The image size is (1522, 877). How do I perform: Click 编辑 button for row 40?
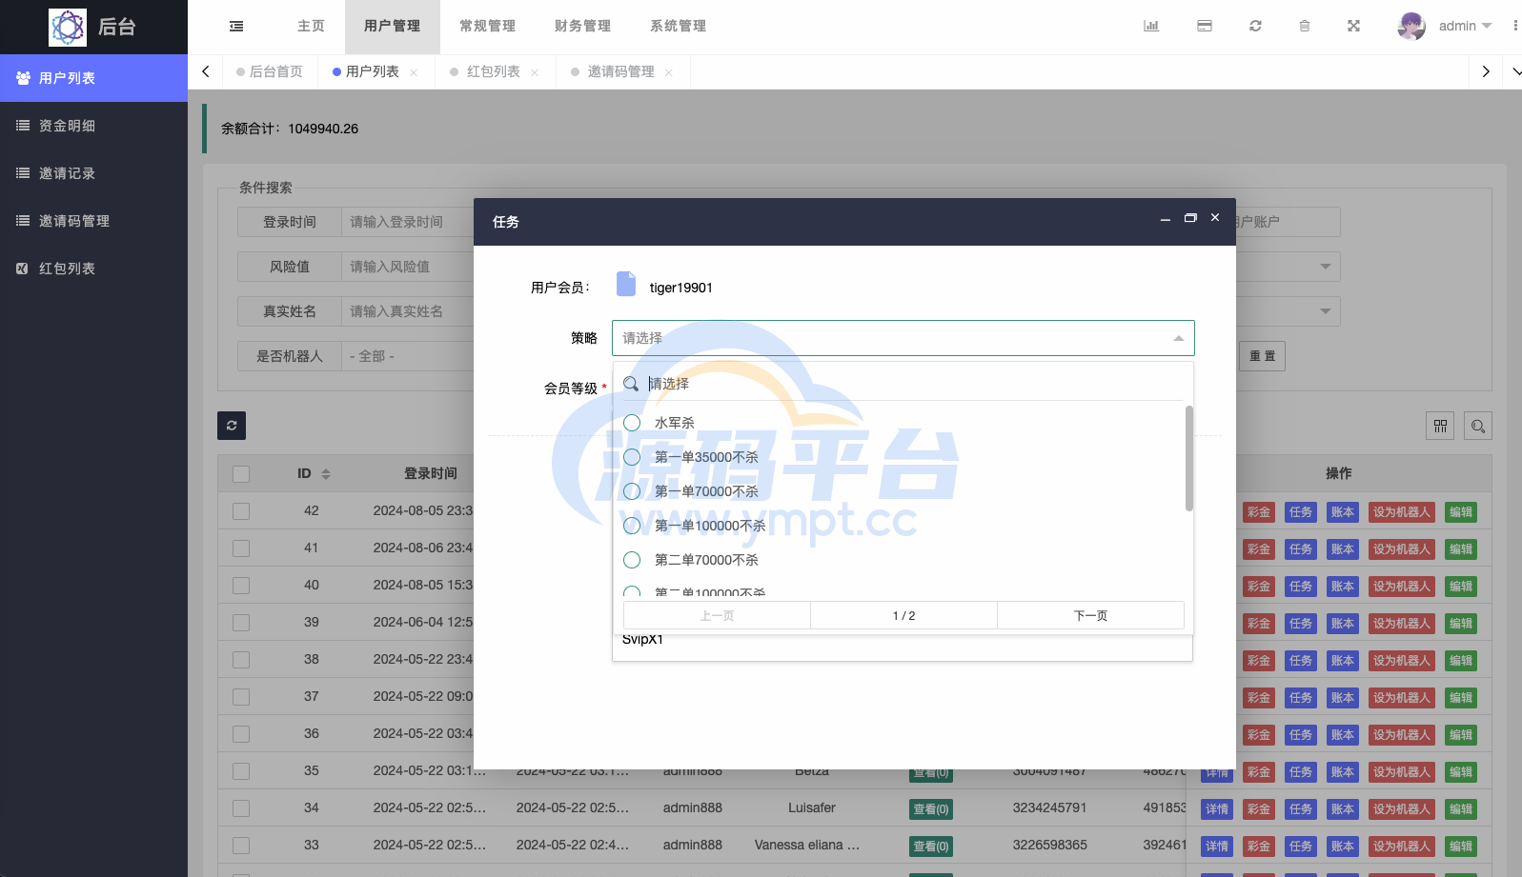(1460, 587)
